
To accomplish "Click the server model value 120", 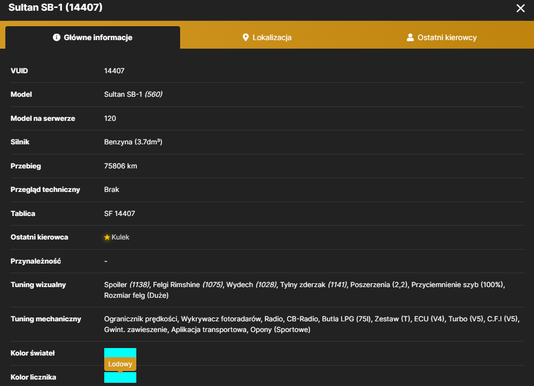I will pyautogui.click(x=110, y=118).
